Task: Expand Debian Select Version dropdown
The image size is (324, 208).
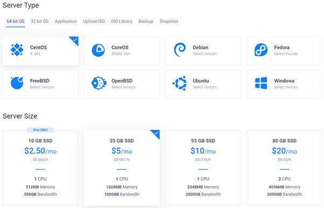Action: (x=205, y=54)
